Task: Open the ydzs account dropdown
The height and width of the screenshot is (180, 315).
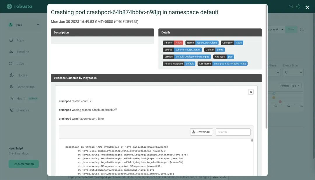Action: point(24,25)
